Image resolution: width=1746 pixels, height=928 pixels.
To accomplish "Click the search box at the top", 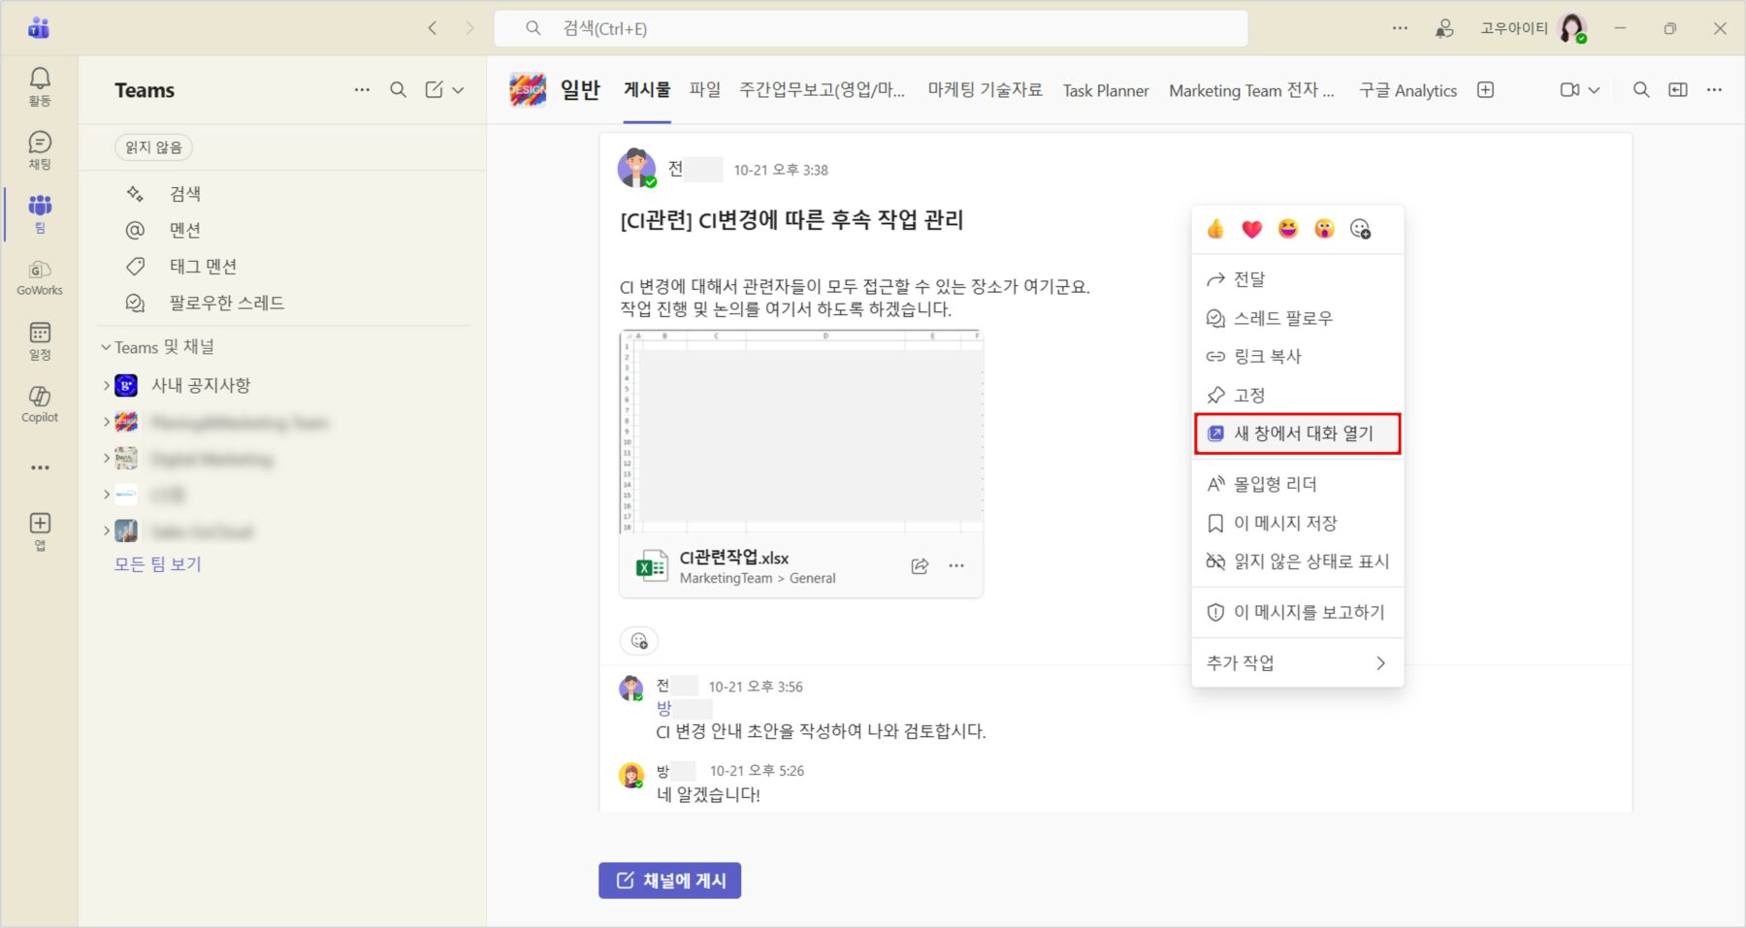I will tap(870, 29).
